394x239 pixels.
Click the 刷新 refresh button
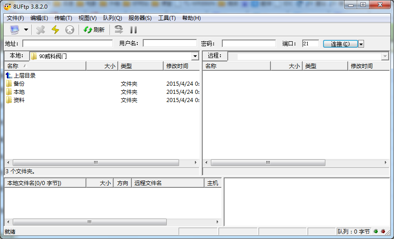click(x=94, y=30)
